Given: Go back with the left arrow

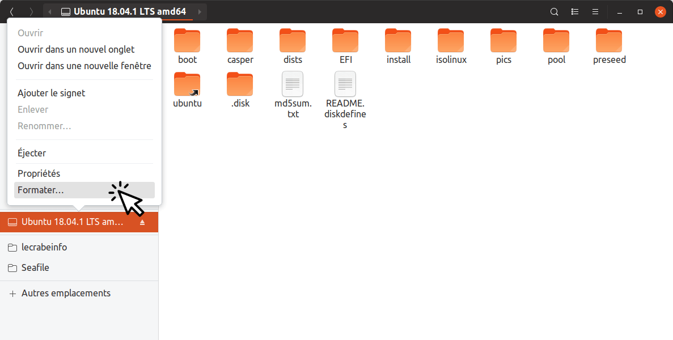Looking at the screenshot, I should [11, 12].
